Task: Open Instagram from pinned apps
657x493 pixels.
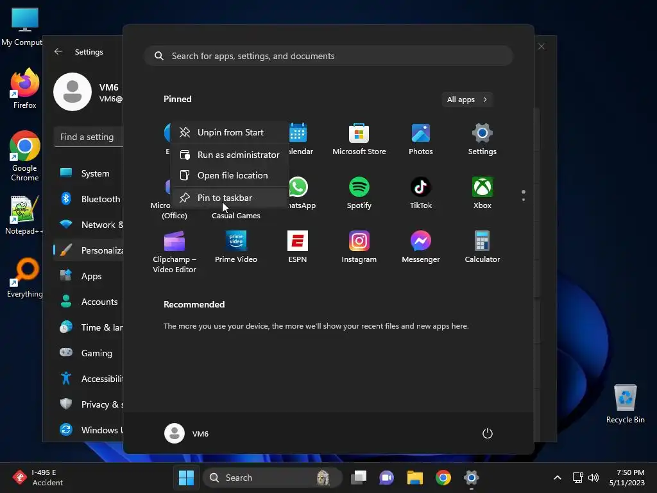Action: [x=359, y=247]
